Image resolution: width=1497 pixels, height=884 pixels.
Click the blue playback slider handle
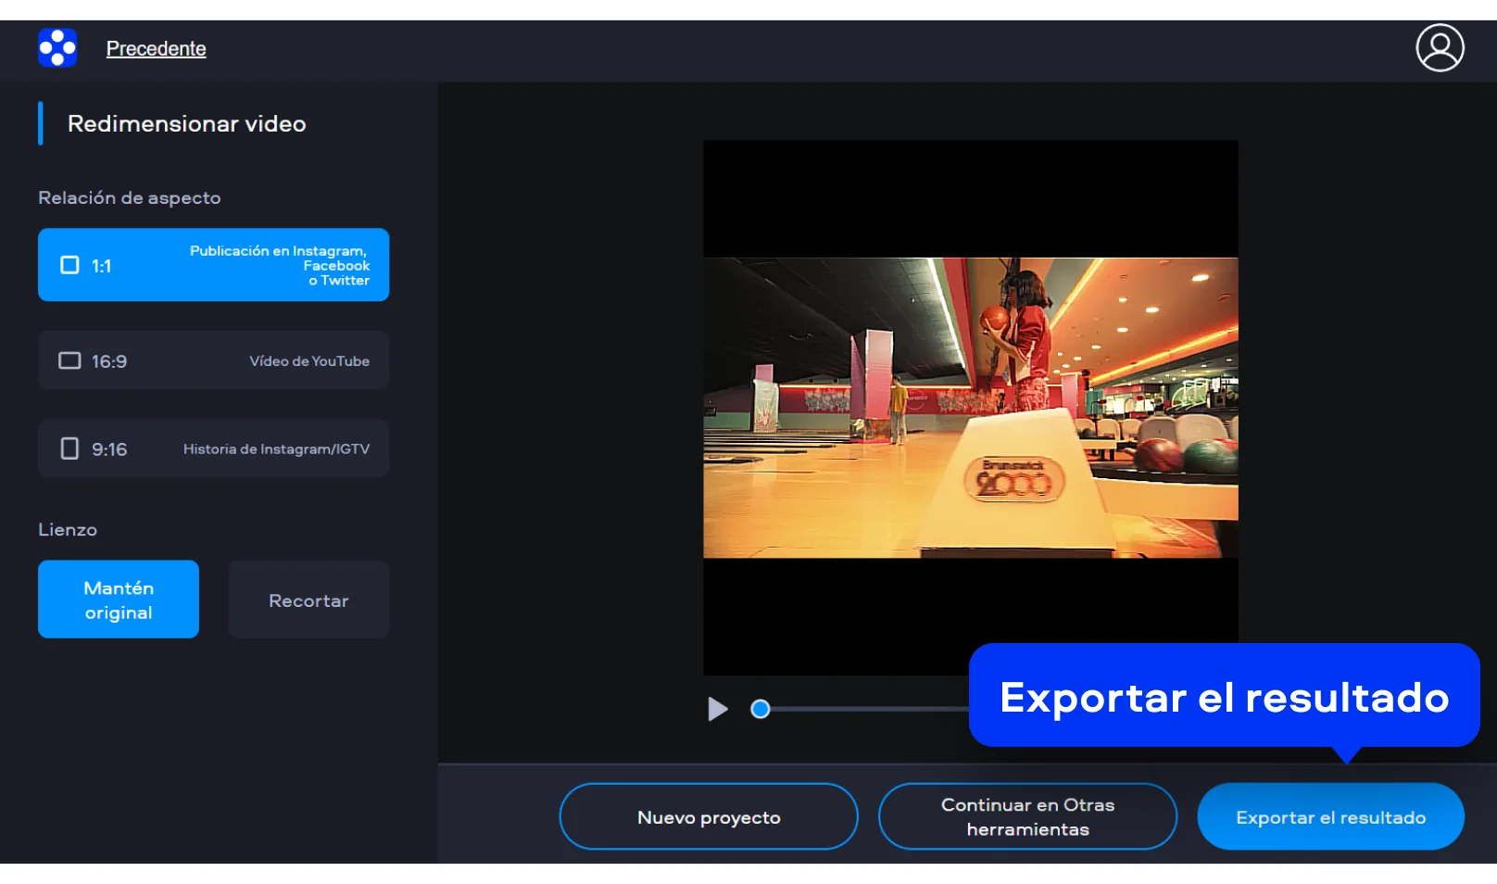point(761,709)
